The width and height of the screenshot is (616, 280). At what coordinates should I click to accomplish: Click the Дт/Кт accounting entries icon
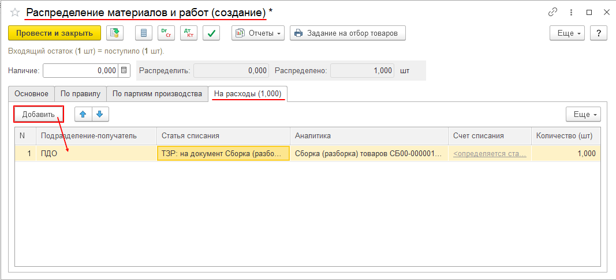click(189, 33)
